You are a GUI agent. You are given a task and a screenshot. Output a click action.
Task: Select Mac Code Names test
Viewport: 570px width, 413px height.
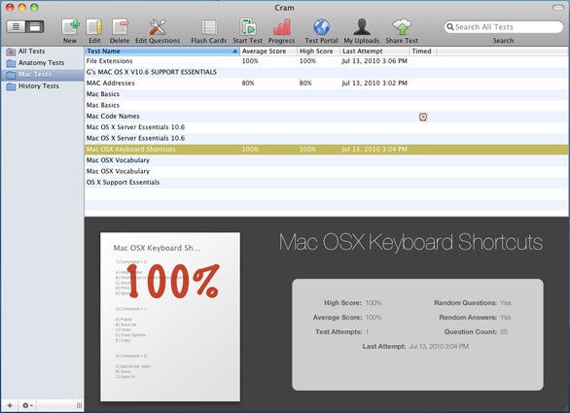point(327,117)
